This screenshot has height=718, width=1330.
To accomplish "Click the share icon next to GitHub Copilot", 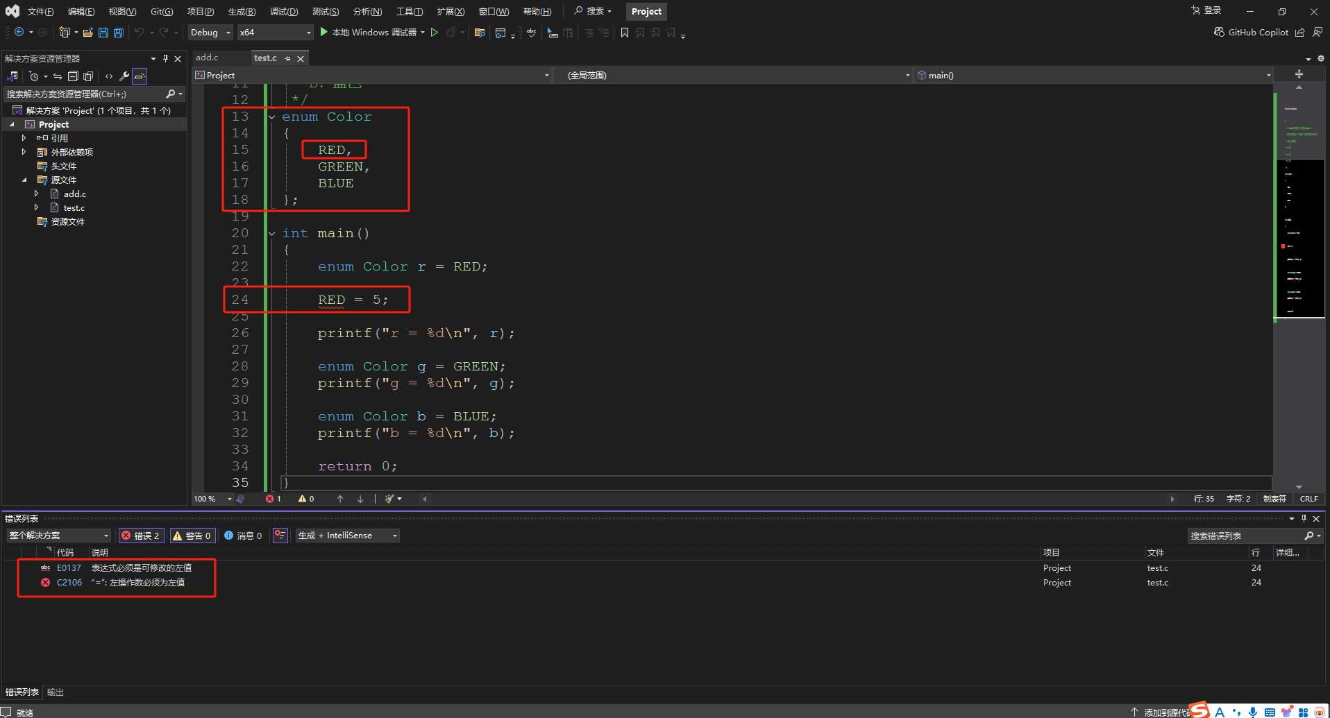I will tap(1300, 32).
